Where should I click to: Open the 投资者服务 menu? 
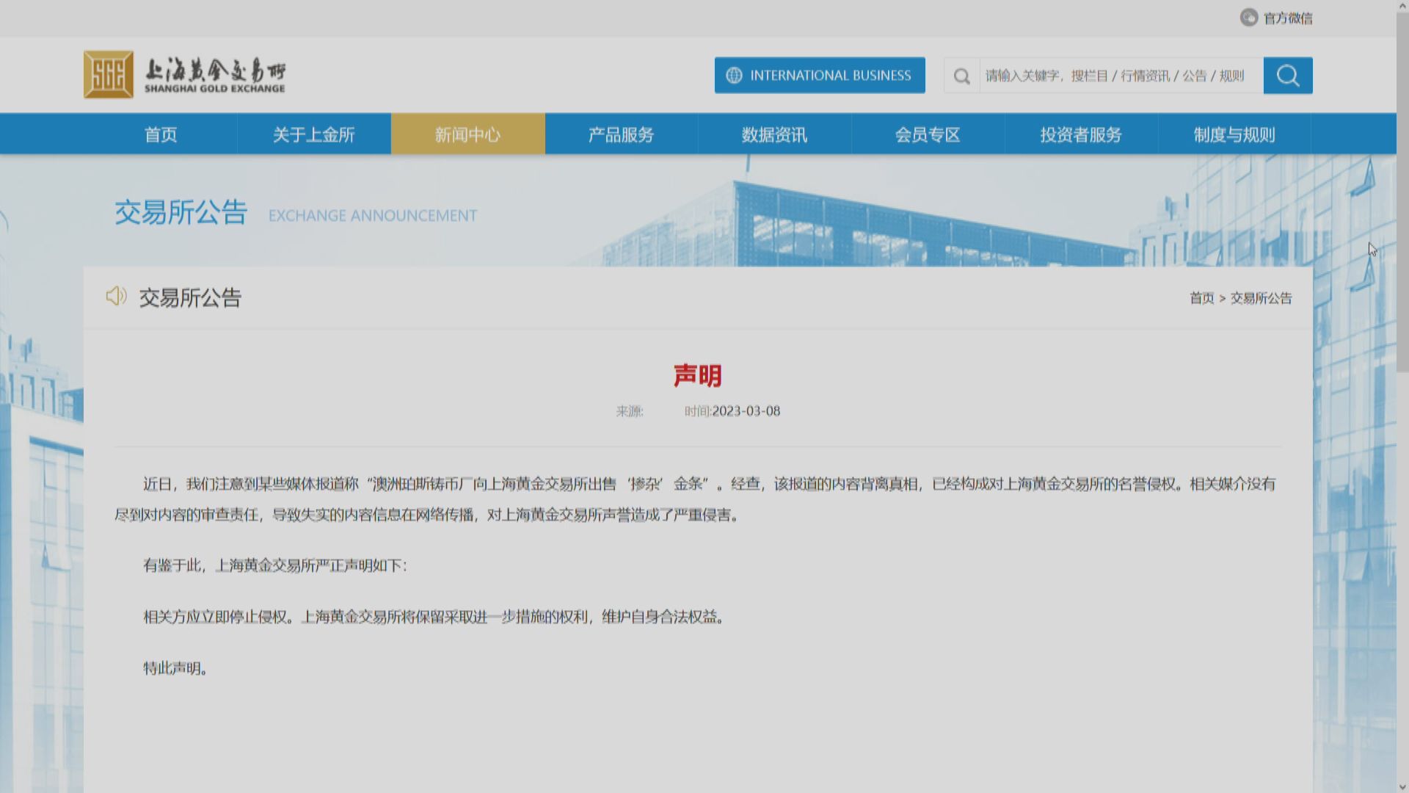tap(1081, 134)
